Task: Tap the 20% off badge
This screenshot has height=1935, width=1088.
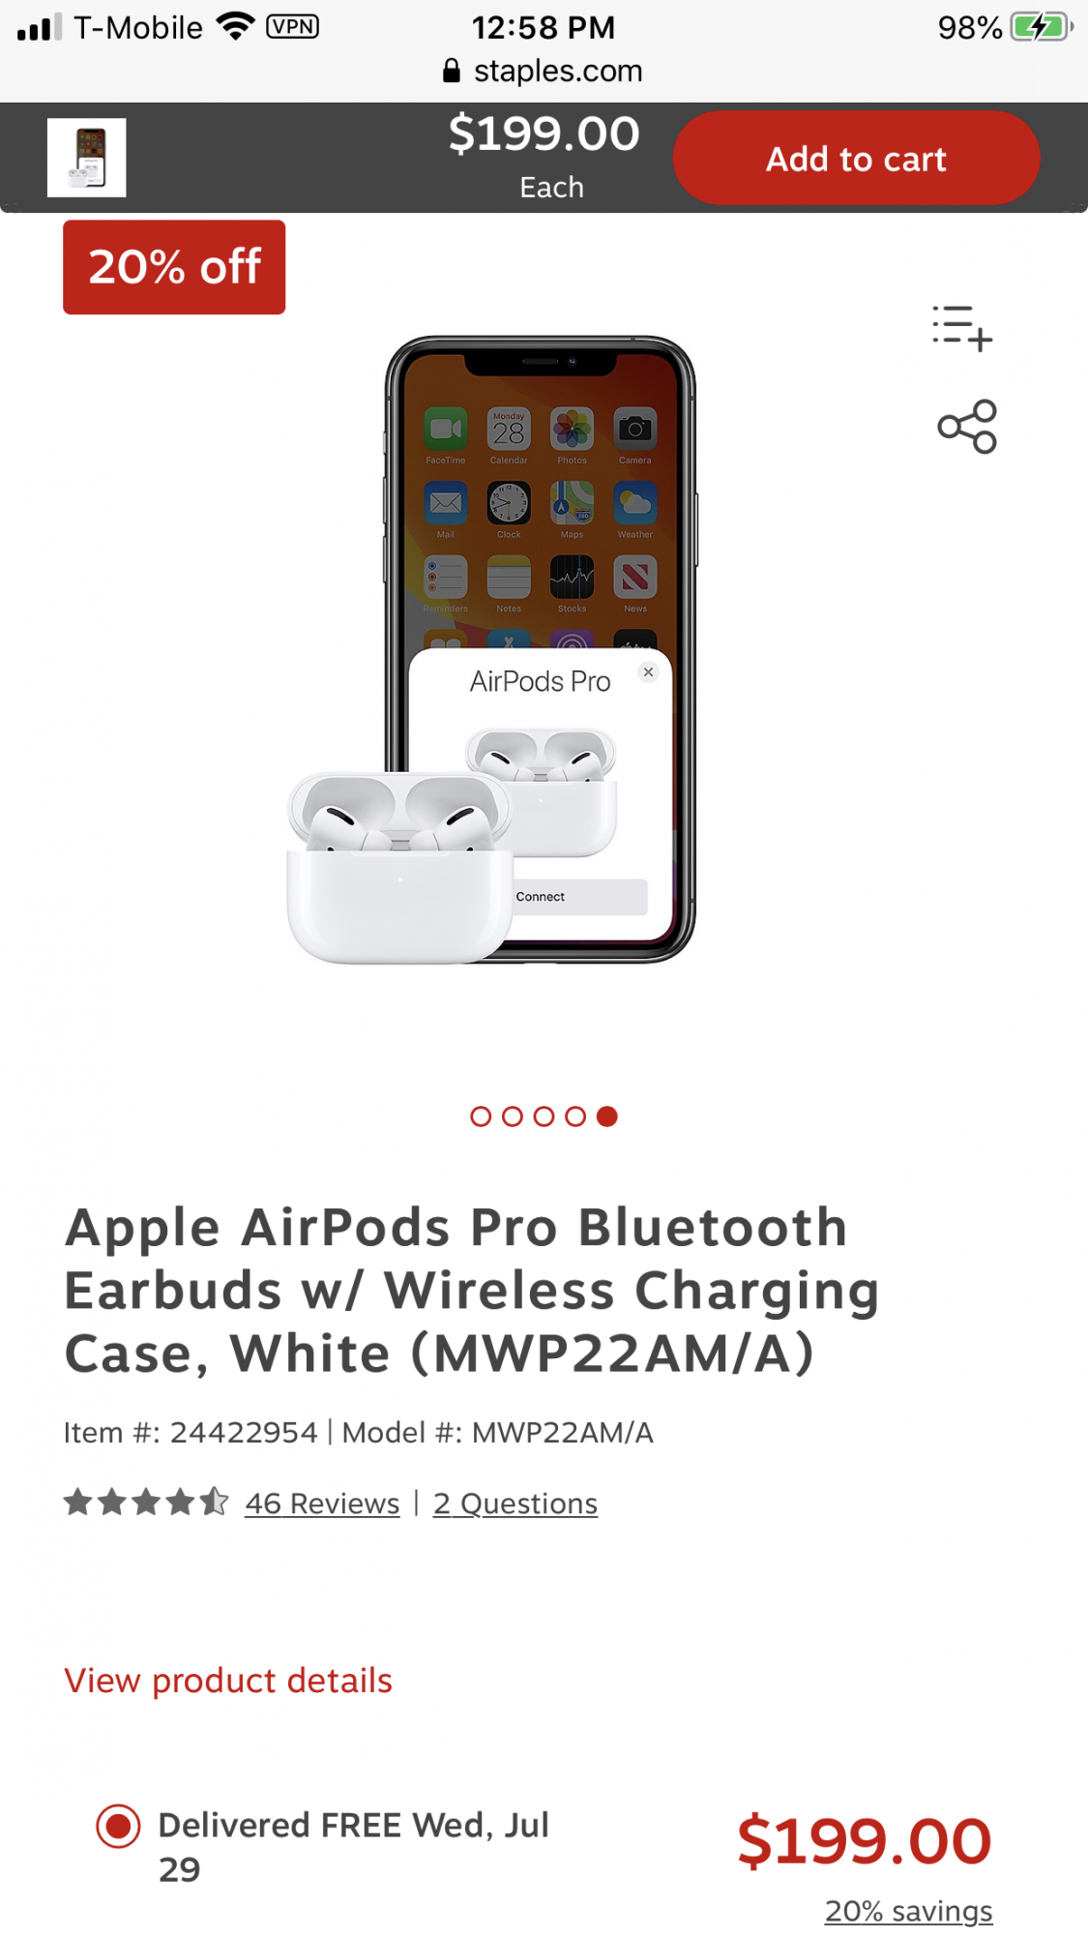Action: tap(174, 267)
